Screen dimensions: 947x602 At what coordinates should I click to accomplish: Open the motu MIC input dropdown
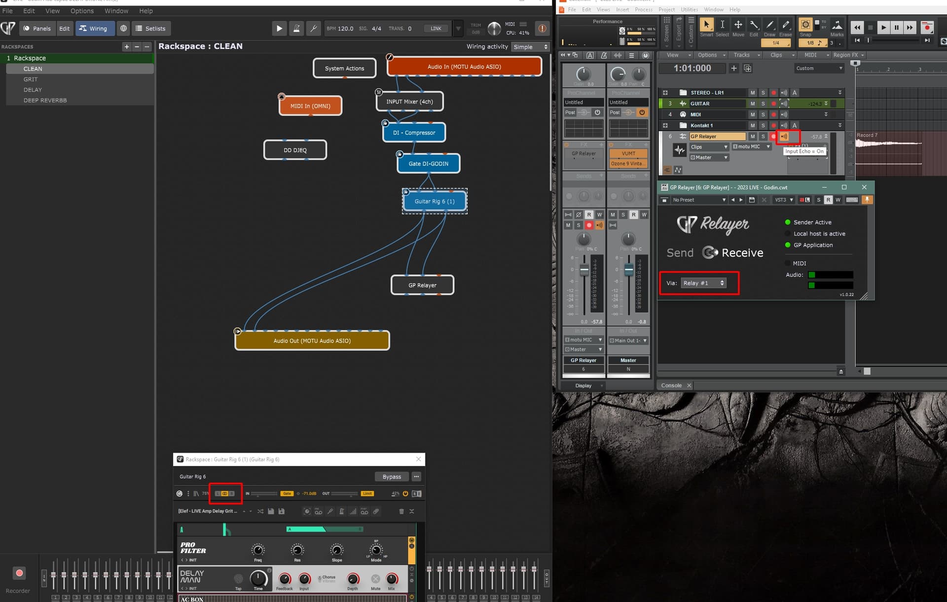(752, 146)
